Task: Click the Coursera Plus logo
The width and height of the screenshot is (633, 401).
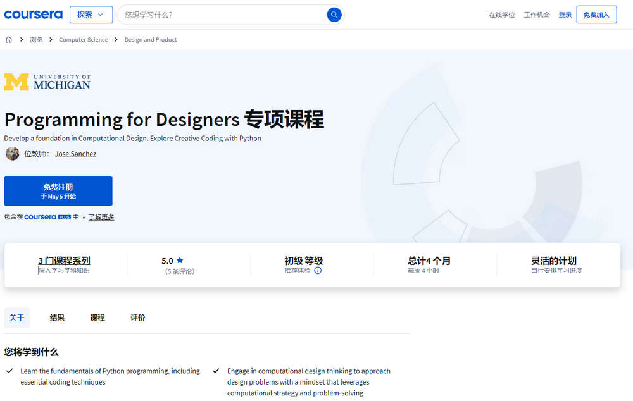Action: click(x=47, y=217)
